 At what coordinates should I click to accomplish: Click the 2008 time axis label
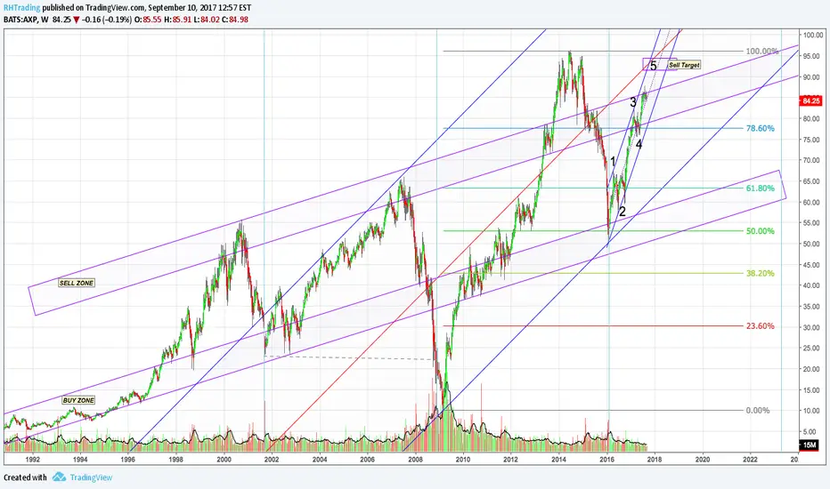(x=416, y=460)
